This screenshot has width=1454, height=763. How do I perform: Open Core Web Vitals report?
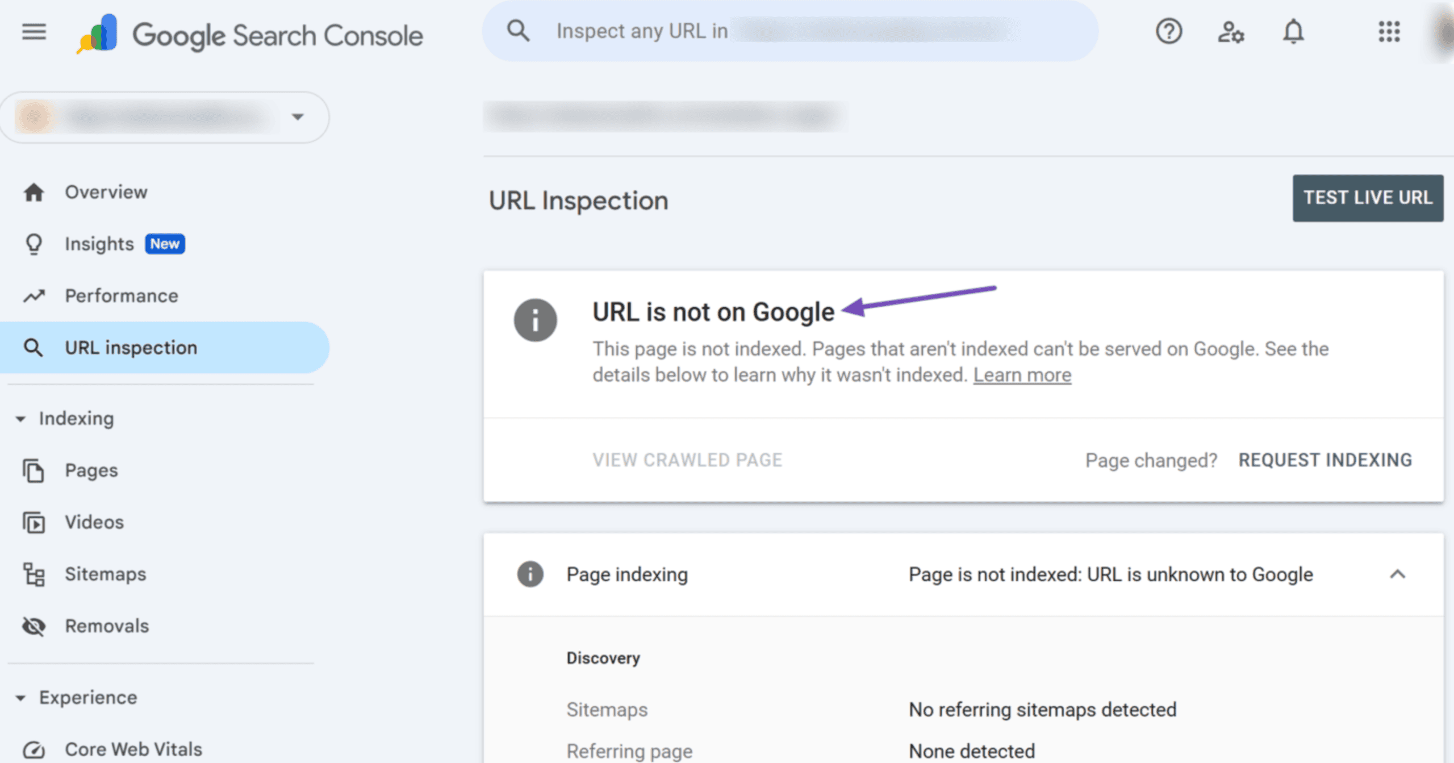coord(133,750)
